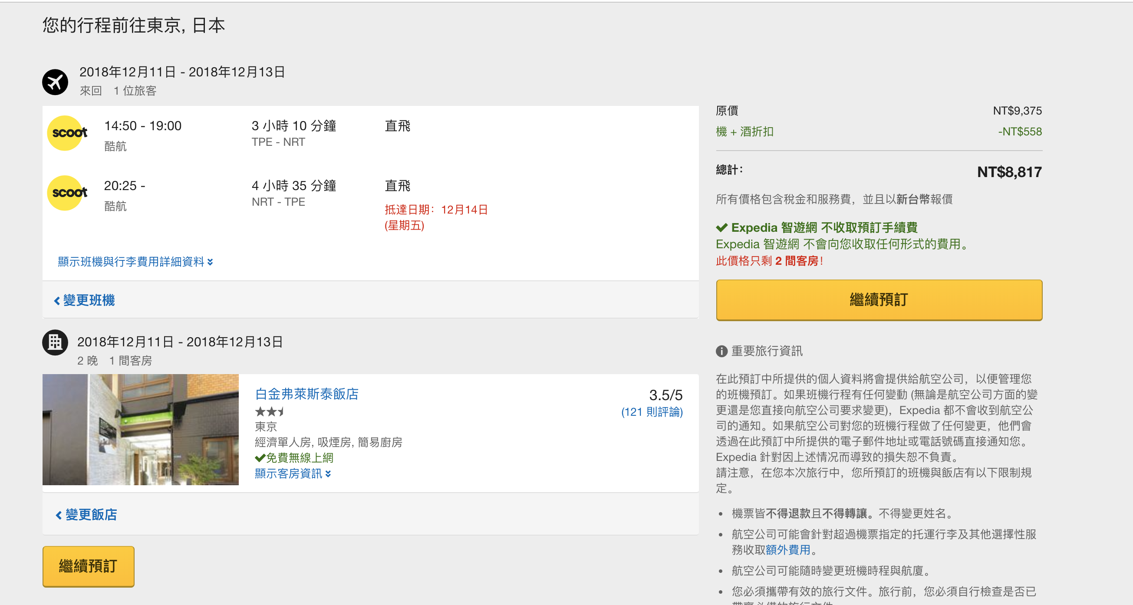Expand 顯示班機與行李費用詳細資料
This screenshot has height=605, width=1133.
click(135, 262)
